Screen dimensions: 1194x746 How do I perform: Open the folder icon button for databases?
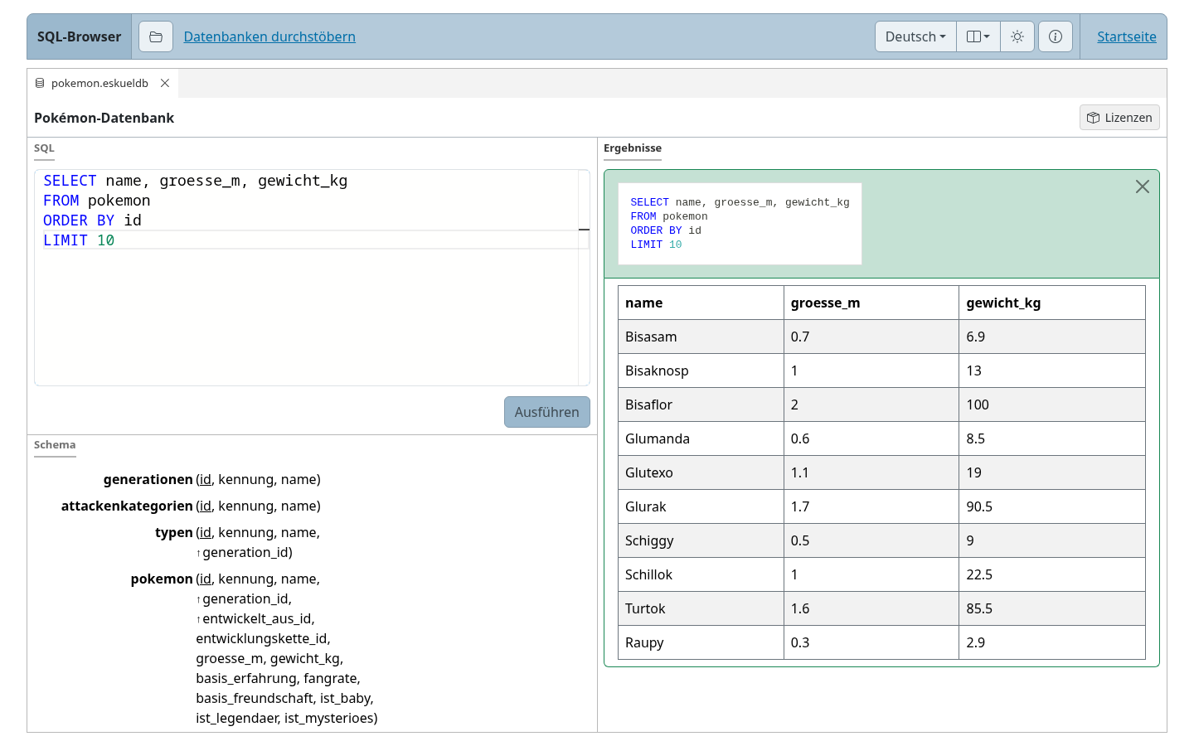pyautogui.click(x=156, y=36)
